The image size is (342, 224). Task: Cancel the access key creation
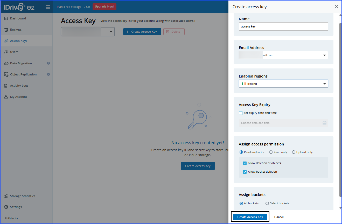click(x=279, y=217)
